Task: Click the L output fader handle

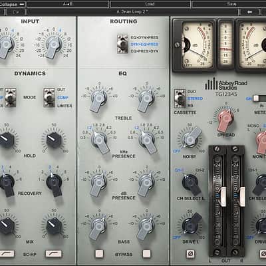Action: point(223,196)
